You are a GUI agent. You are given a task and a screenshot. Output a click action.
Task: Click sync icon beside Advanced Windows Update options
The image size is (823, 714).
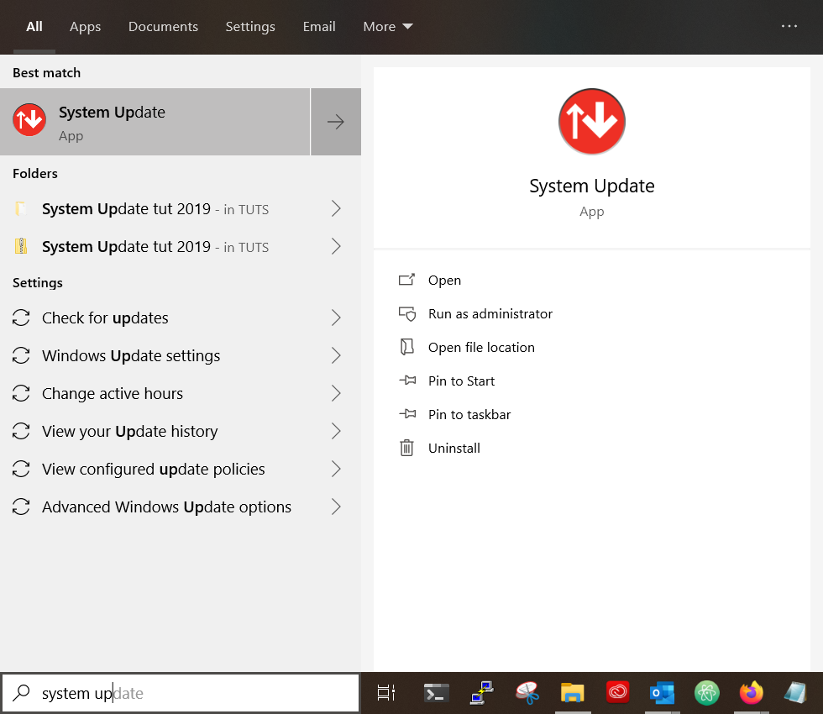(x=21, y=507)
